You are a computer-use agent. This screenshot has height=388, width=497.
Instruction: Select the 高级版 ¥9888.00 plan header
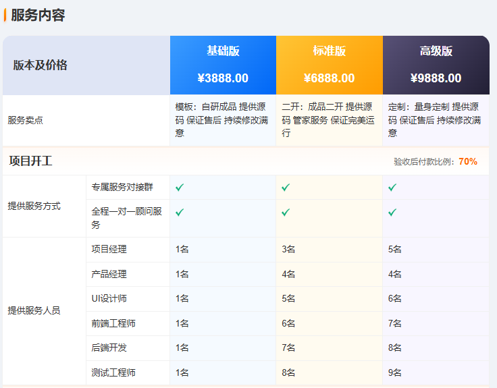coord(436,65)
